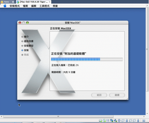This screenshot has height=123, width=149.
Task: Click the floppy disk status icon
Action: coord(108,120)
